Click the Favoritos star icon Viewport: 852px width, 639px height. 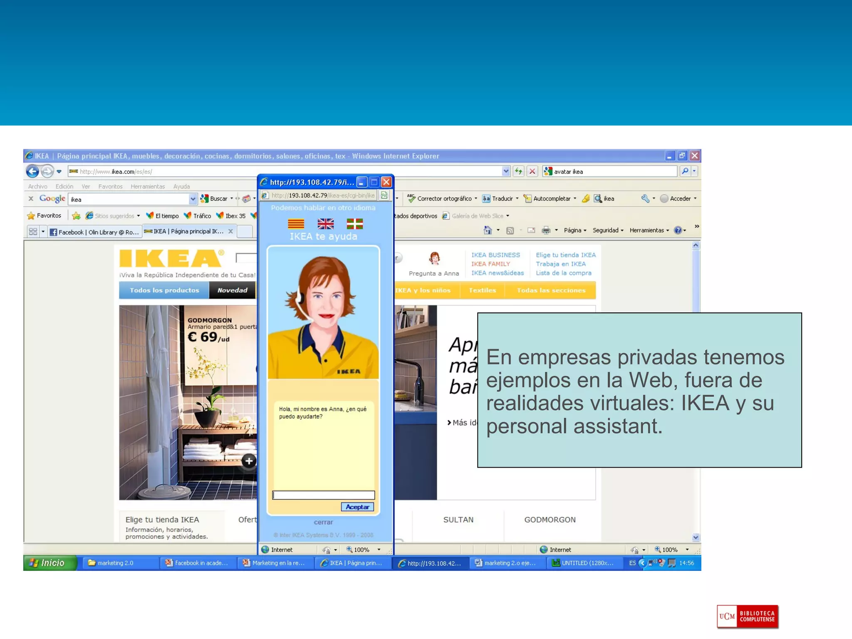[31, 215]
